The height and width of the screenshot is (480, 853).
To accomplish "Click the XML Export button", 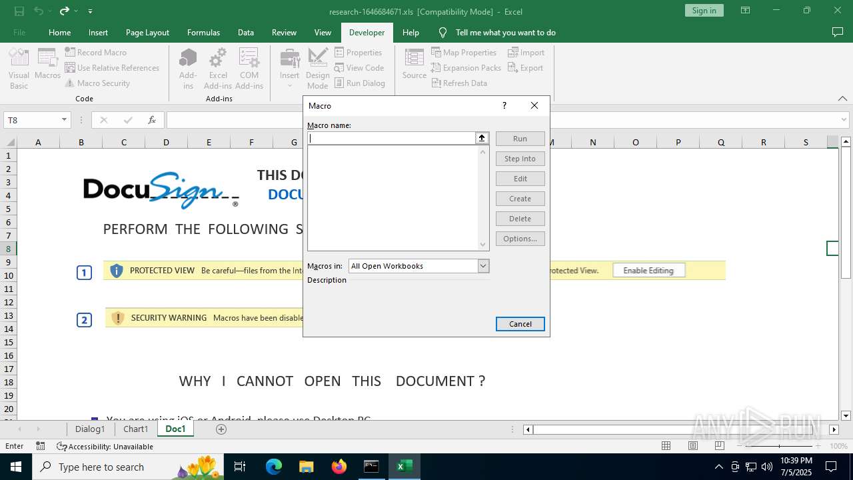I will [x=525, y=67].
